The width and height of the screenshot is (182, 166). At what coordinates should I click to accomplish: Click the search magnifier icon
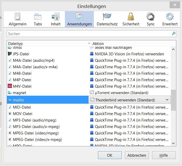coord(173,34)
